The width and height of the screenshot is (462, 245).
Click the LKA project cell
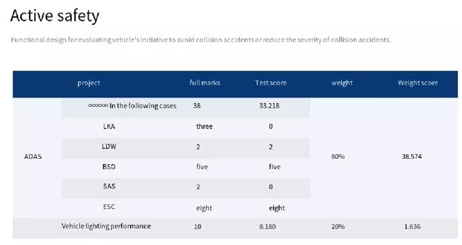click(x=109, y=127)
